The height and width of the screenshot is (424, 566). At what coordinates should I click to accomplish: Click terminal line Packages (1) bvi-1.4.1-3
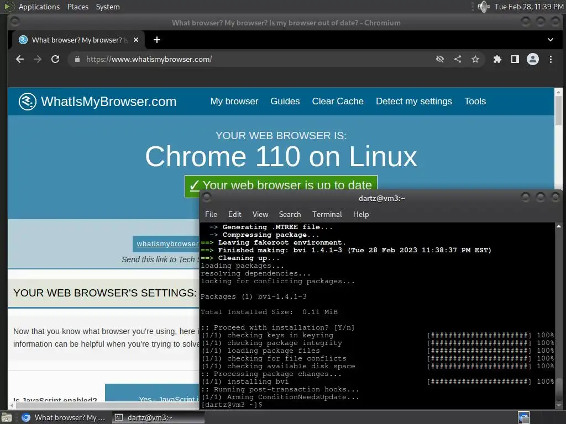[x=253, y=296]
